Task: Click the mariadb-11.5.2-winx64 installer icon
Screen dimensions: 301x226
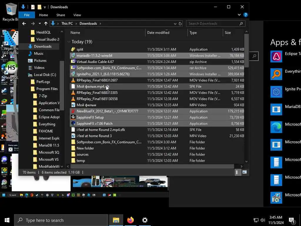Action: point(73,56)
